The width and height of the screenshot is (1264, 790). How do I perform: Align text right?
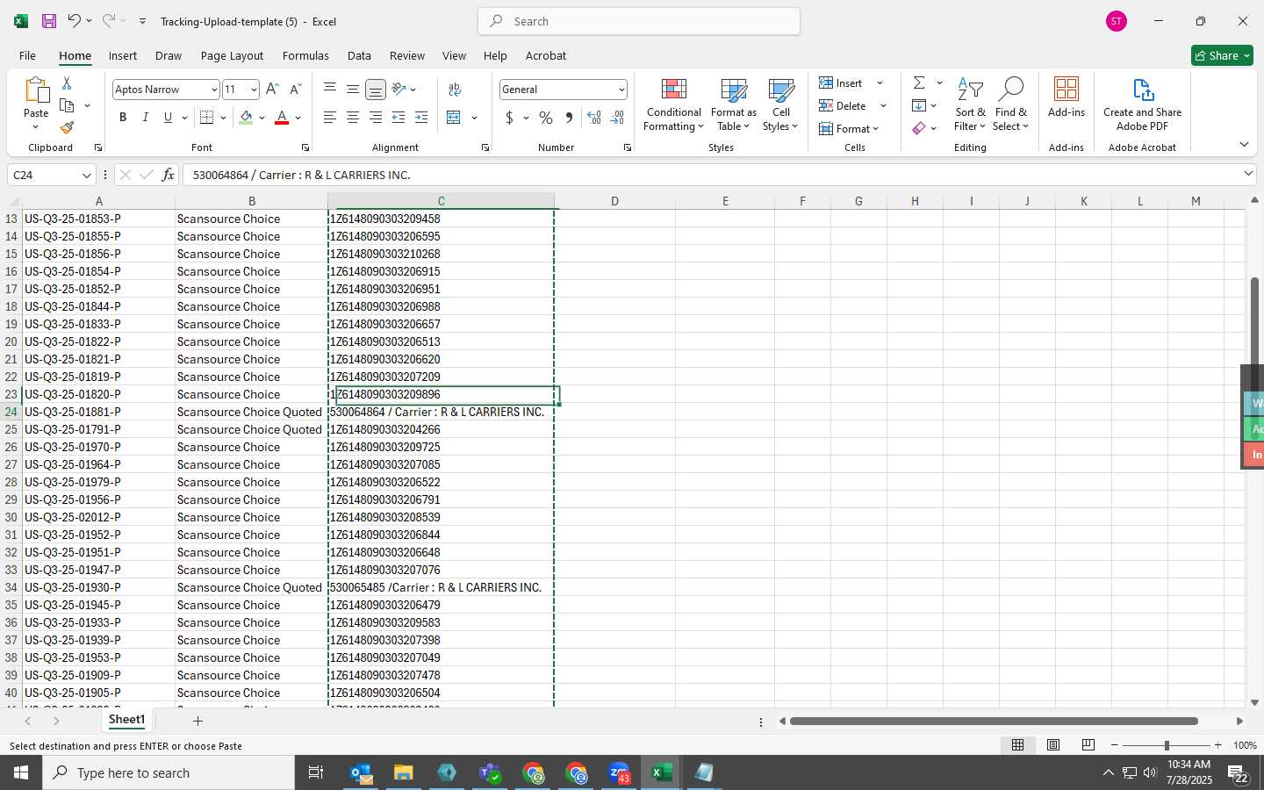coord(376,118)
